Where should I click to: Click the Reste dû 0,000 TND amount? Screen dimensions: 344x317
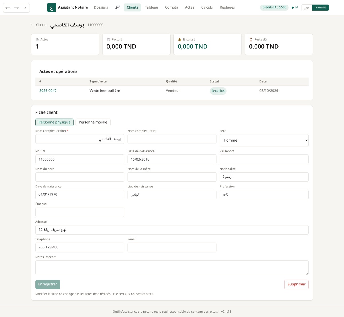[264, 46]
